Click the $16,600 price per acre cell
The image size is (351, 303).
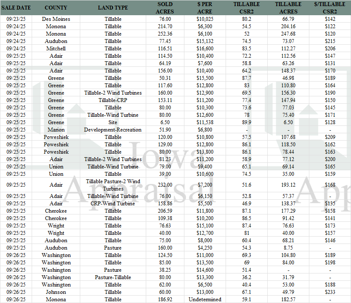[x=205, y=49]
